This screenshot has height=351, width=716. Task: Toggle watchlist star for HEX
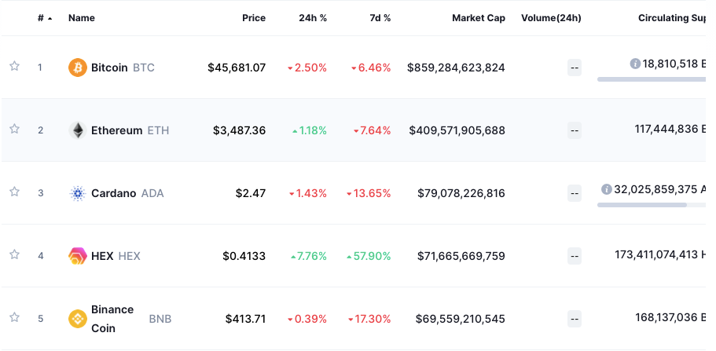[14, 255]
